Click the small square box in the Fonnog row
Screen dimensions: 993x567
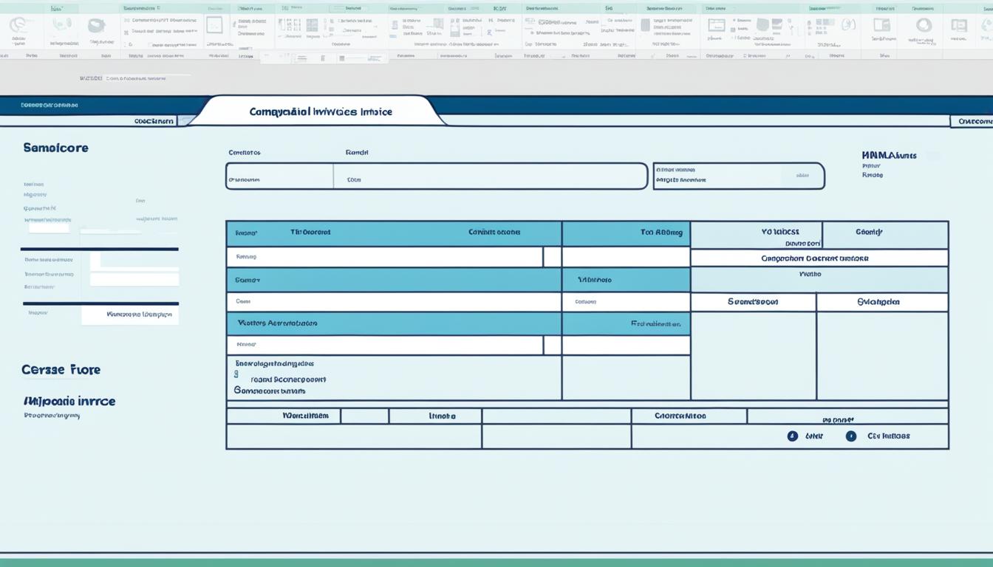tap(552, 257)
